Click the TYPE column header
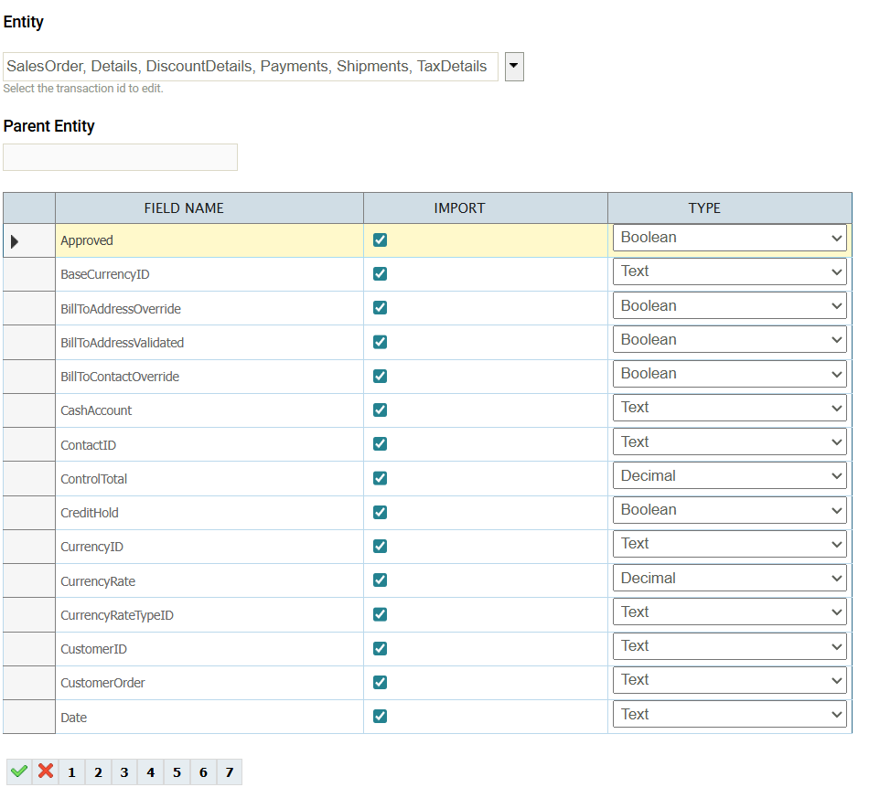Viewport: 869px width, 798px height. 704,208
